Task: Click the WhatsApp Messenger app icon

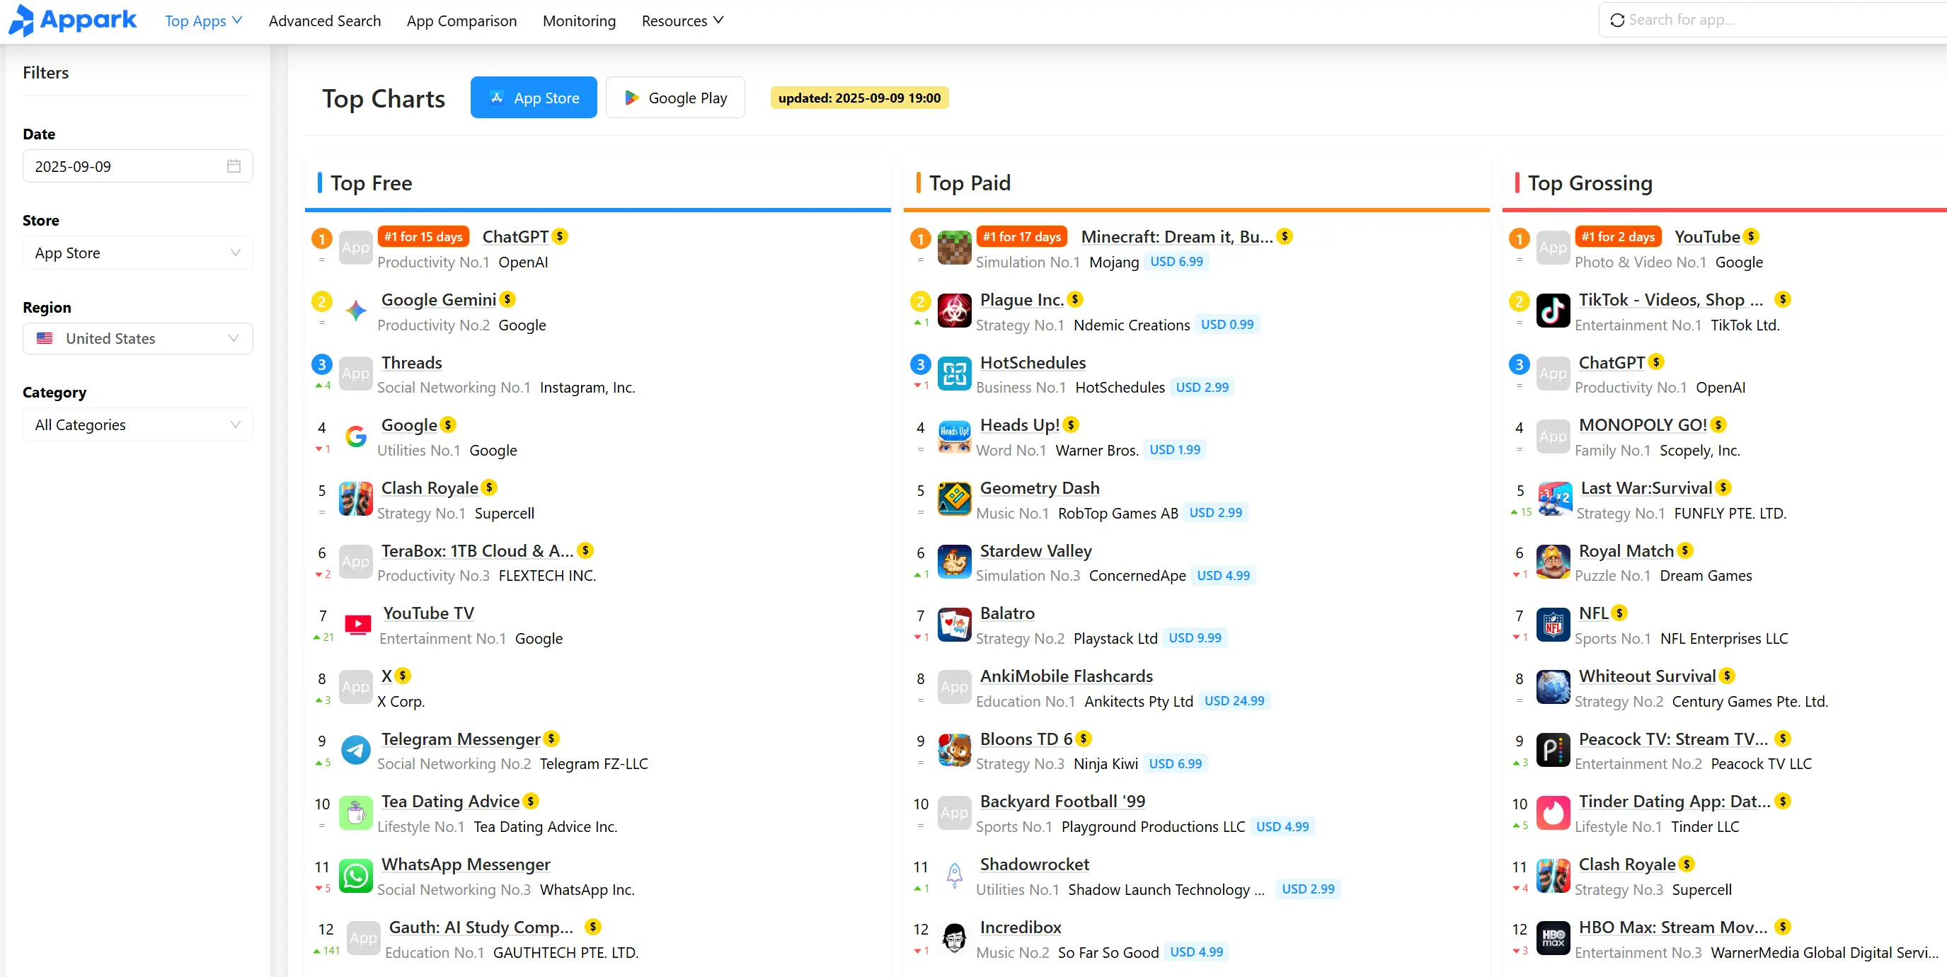Action: [x=355, y=876]
